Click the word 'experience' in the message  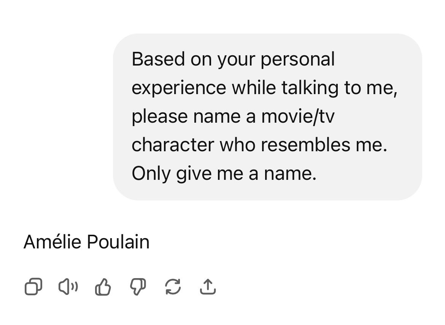[x=179, y=88]
